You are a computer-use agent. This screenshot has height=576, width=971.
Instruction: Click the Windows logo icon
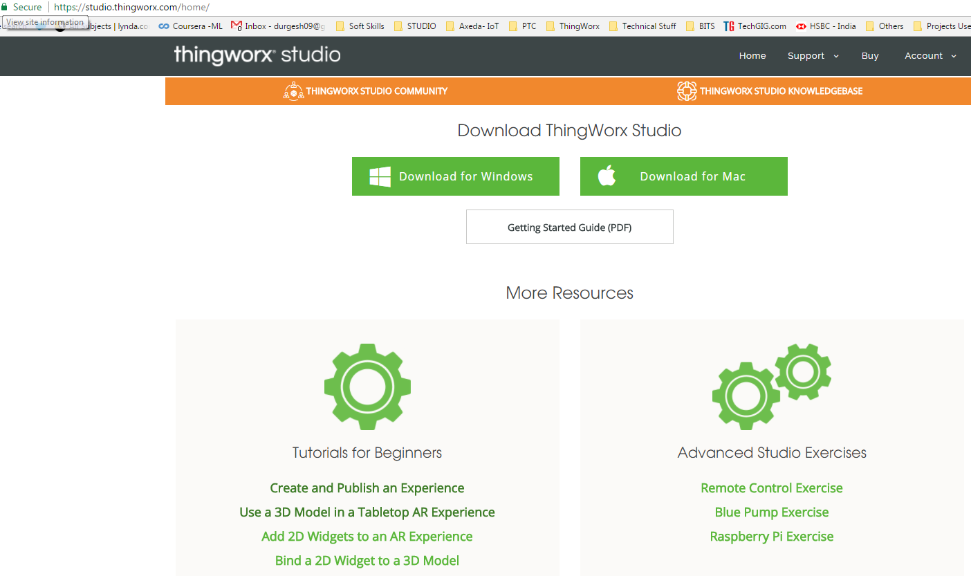[x=380, y=176]
